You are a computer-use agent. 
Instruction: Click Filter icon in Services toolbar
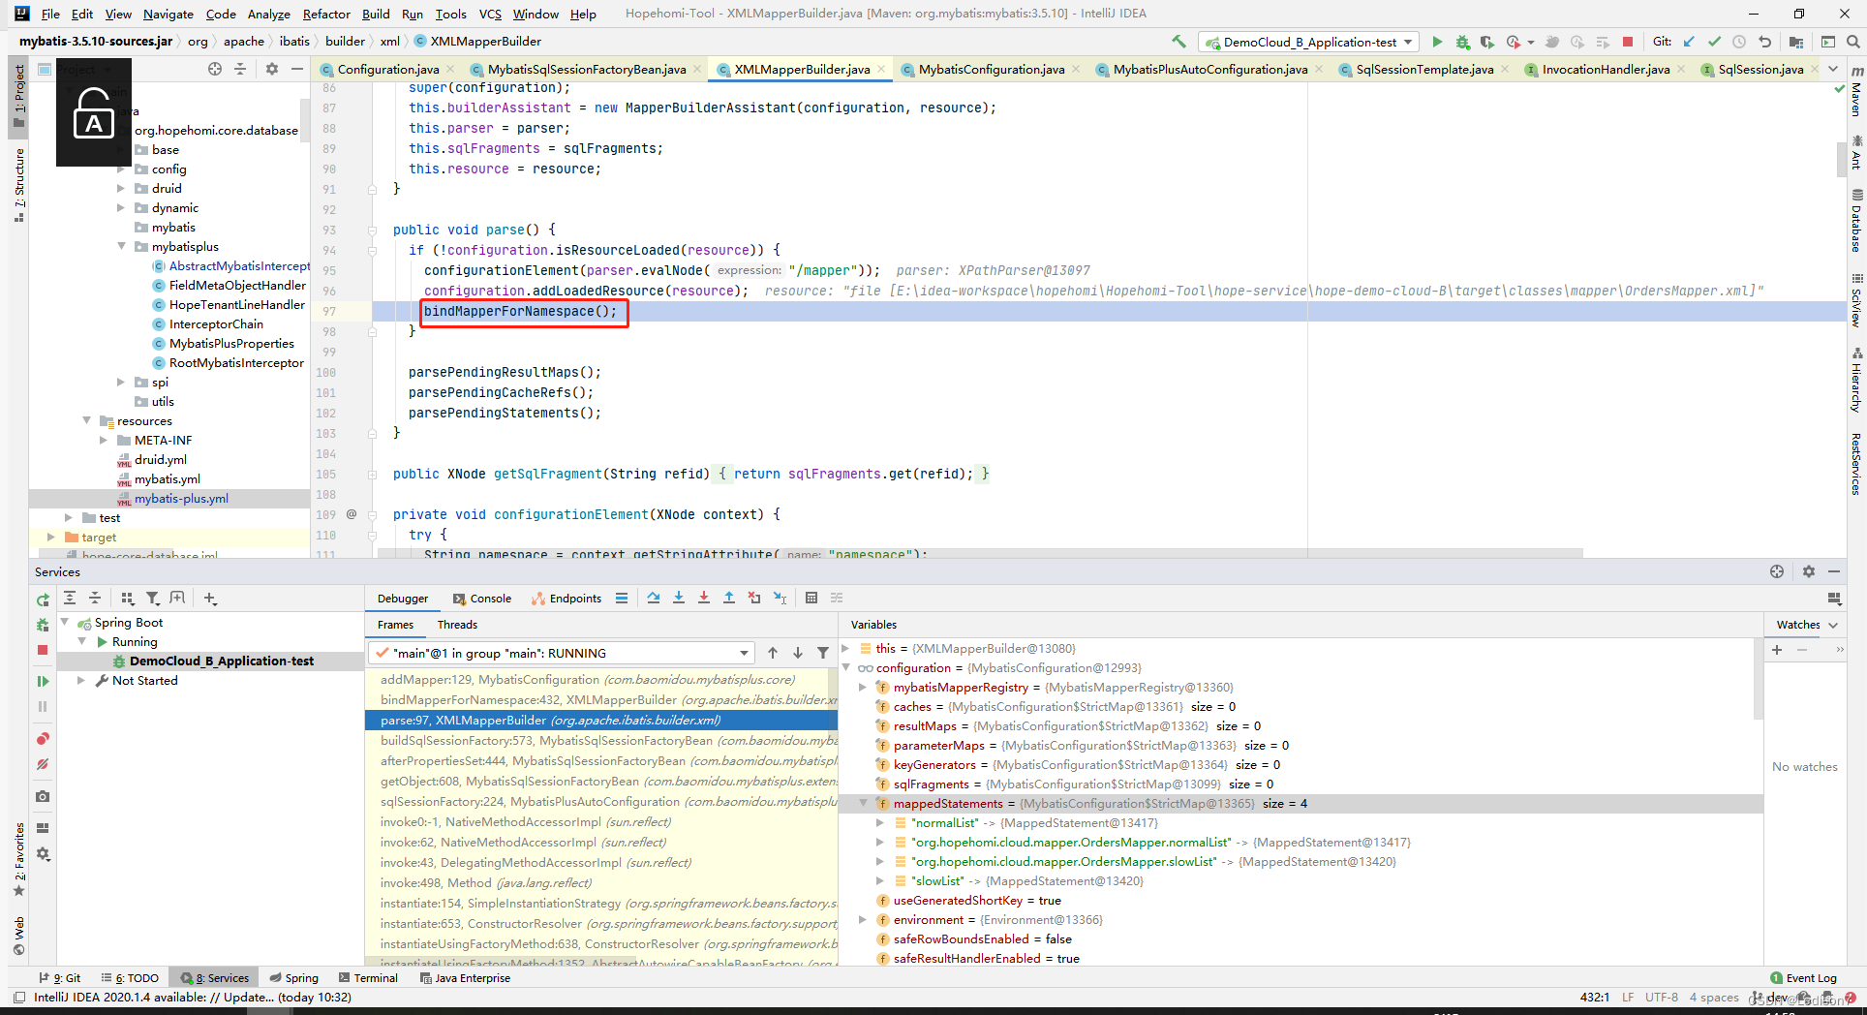click(152, 599)
